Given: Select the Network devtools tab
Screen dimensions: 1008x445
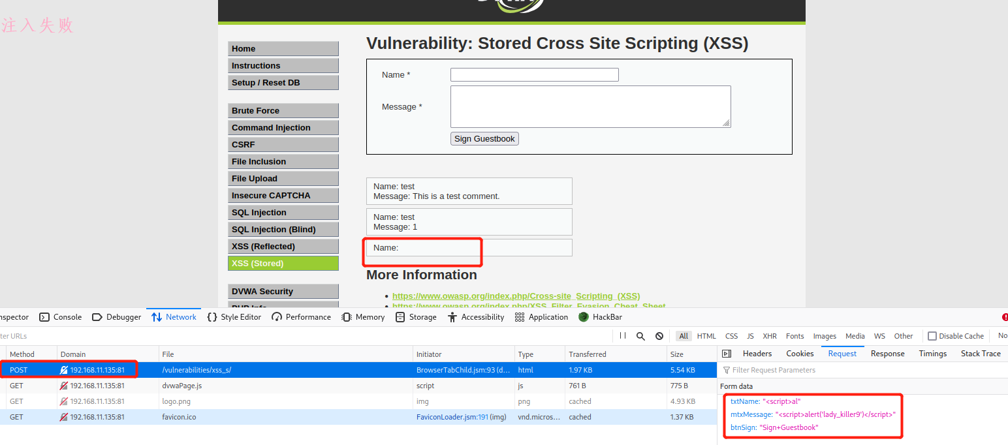Looking at the screenshot, I should click(x=174, y=317).
